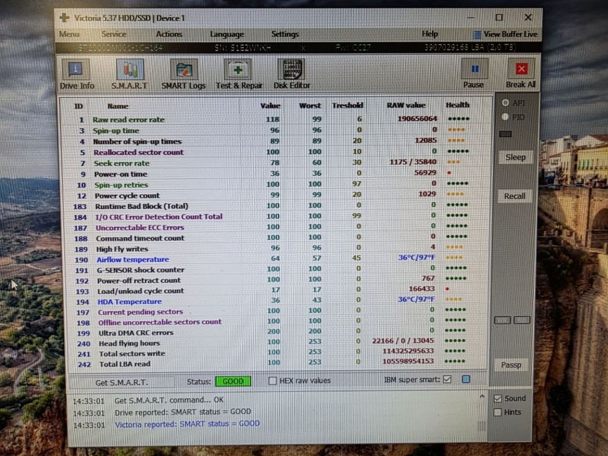Click the blue square beside IBM super smart
The height and width of the screenshot is (456, 608).
point(466,379)
